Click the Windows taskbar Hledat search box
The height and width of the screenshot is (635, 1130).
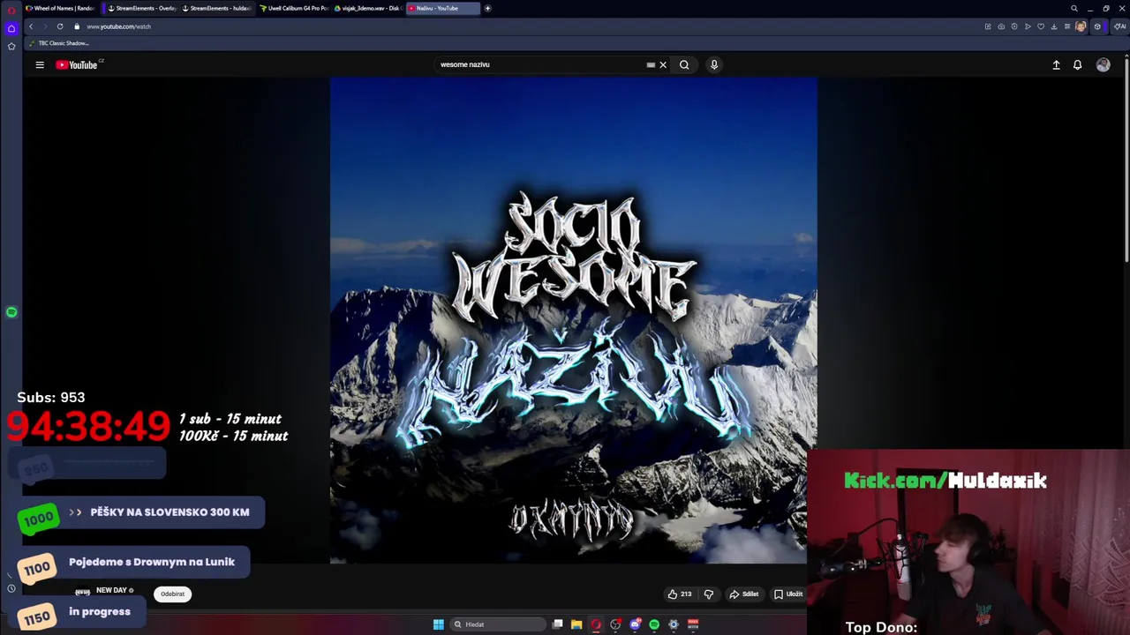point(498,624)
